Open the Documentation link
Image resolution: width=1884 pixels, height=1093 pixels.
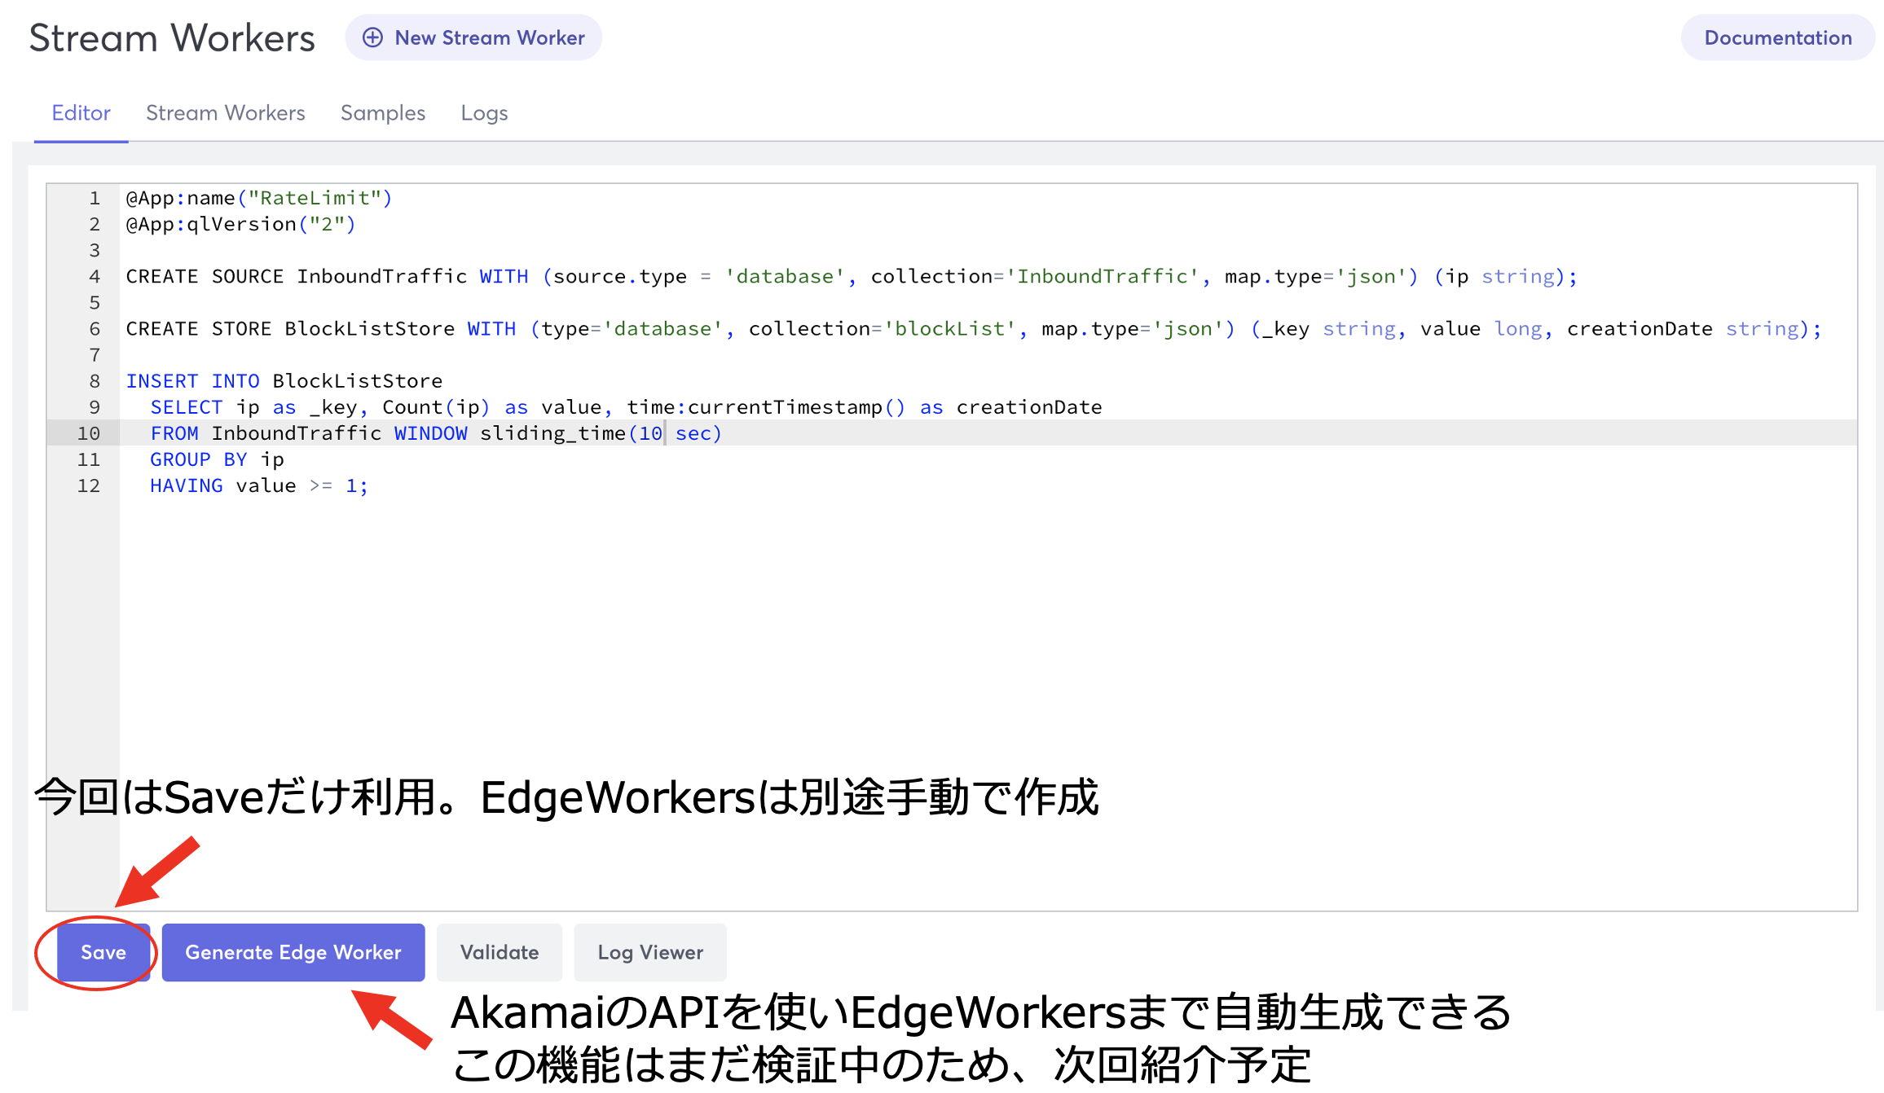pos(1777,37)
